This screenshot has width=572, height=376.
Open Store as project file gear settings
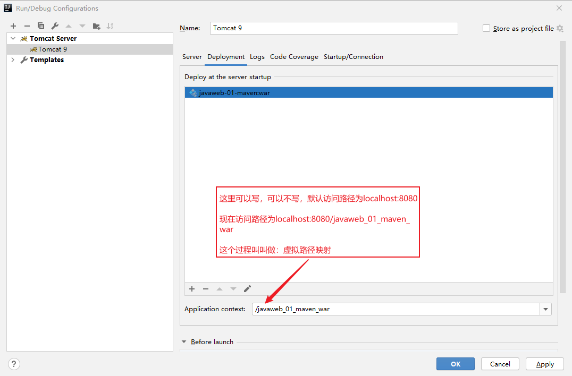(560, 29)
